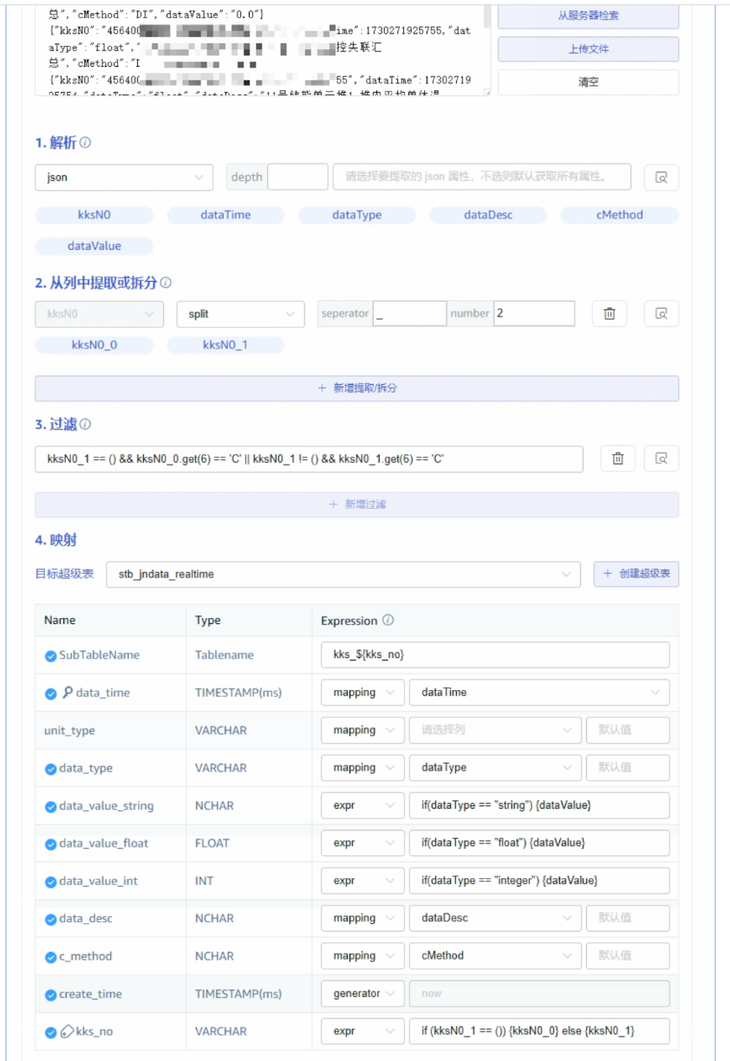Click the delete trash icon in split row
Viewport: 730px width, 1061px height.
point(609,314)
